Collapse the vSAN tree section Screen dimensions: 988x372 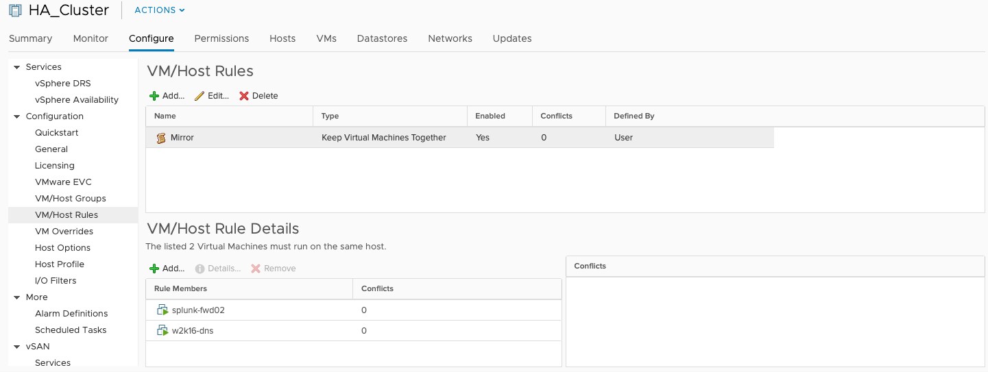click(16, 347)
